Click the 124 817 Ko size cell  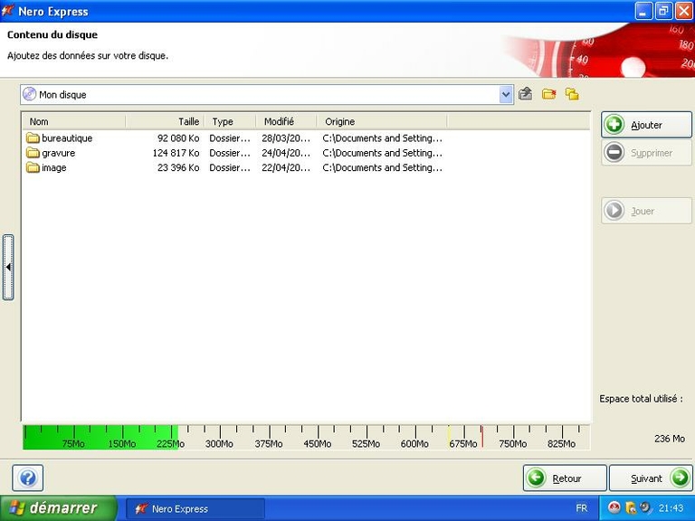point(176,153)
